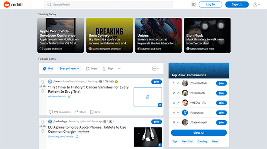Screen dimensions: 267x149
Task: Open the Cancer Vanishes post title
Action: [x=88, y=89]
